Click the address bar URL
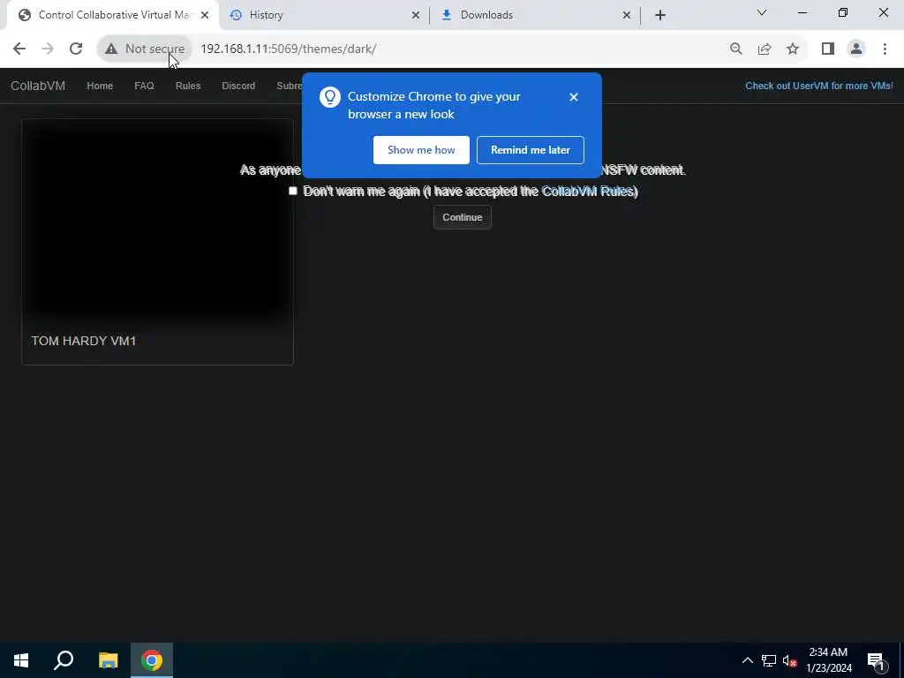 pos(289,49)
